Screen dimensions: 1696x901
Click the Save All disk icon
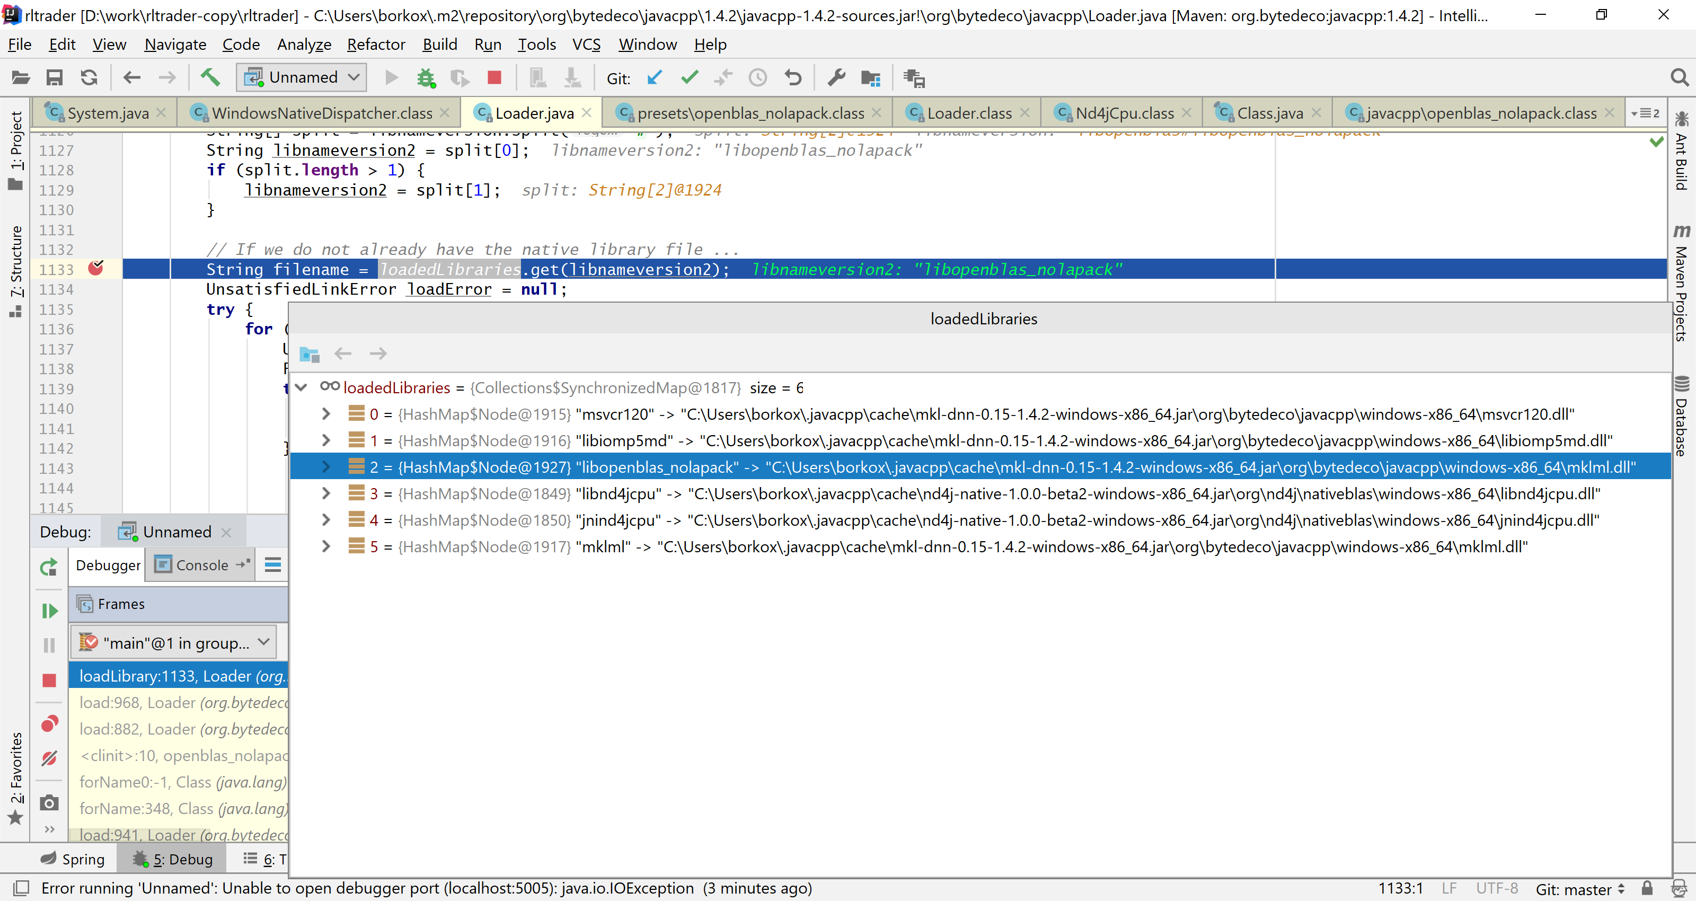coord(55,78)
